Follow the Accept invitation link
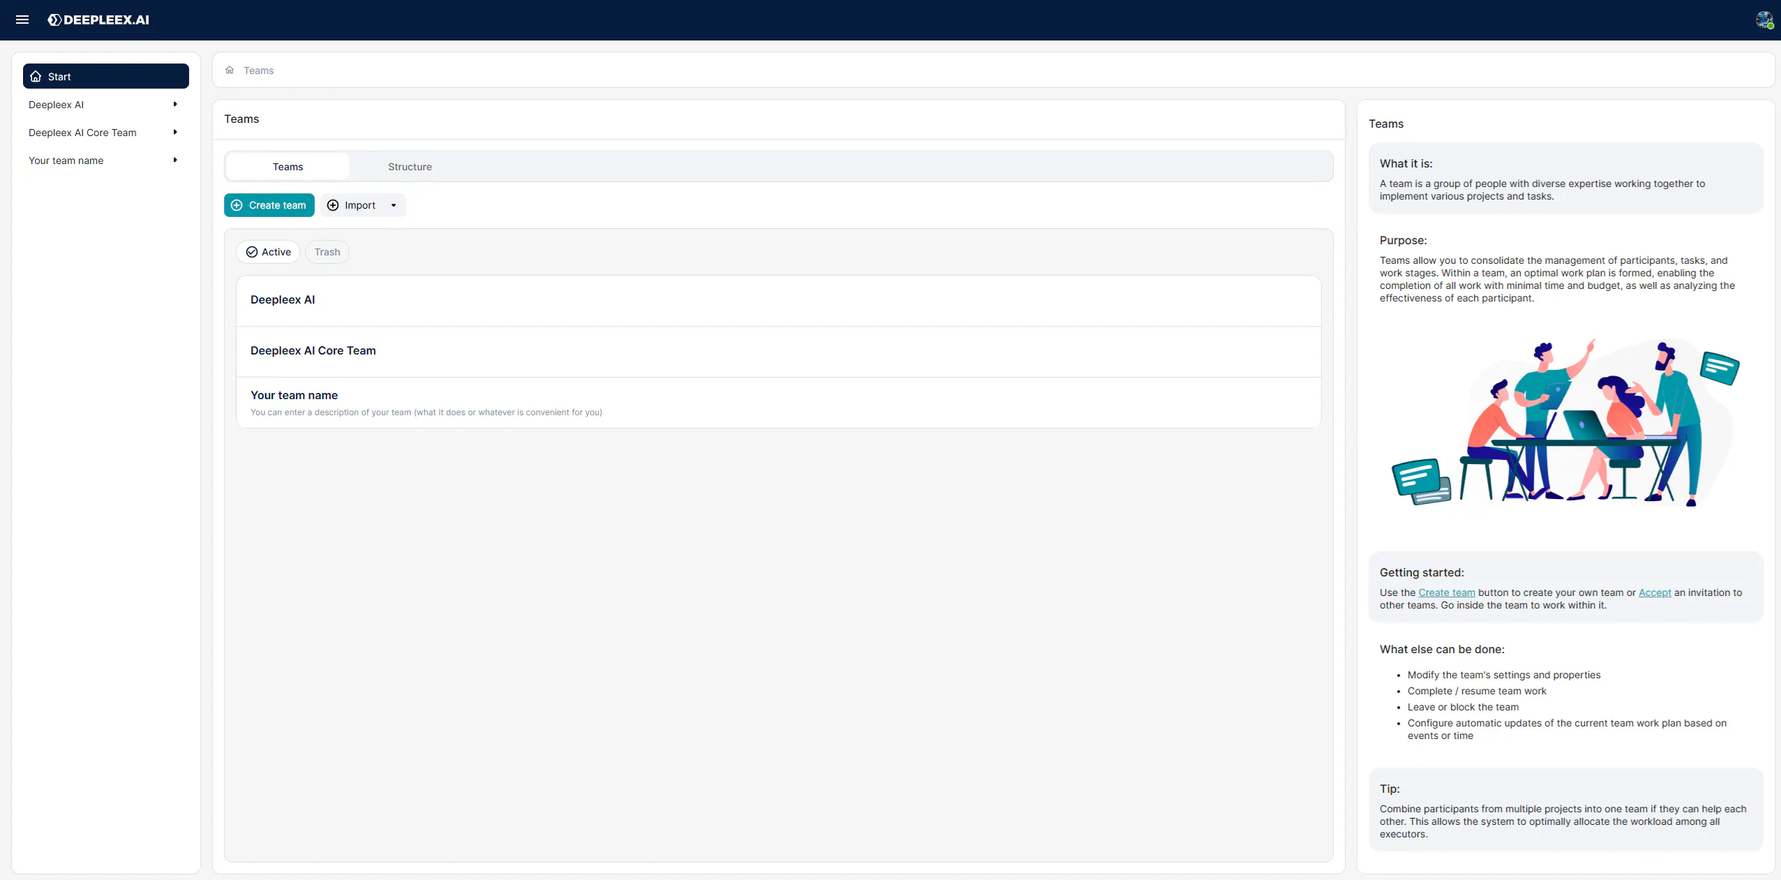Screen dimensions: 1781x880 (x=1655, y=592)
